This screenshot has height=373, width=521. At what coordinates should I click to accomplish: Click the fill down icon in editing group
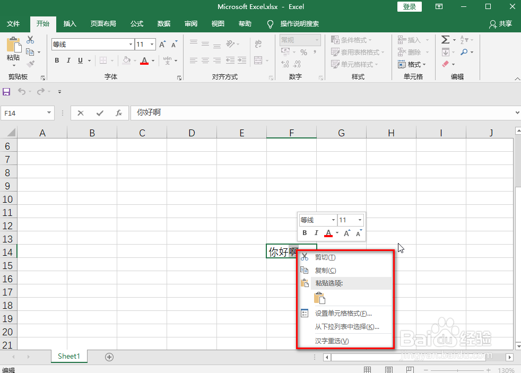click(x=446, y=52)
